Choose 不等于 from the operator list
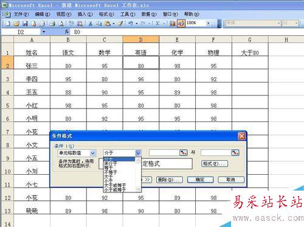This screenshot has width=304, height=227. (119, 172)
